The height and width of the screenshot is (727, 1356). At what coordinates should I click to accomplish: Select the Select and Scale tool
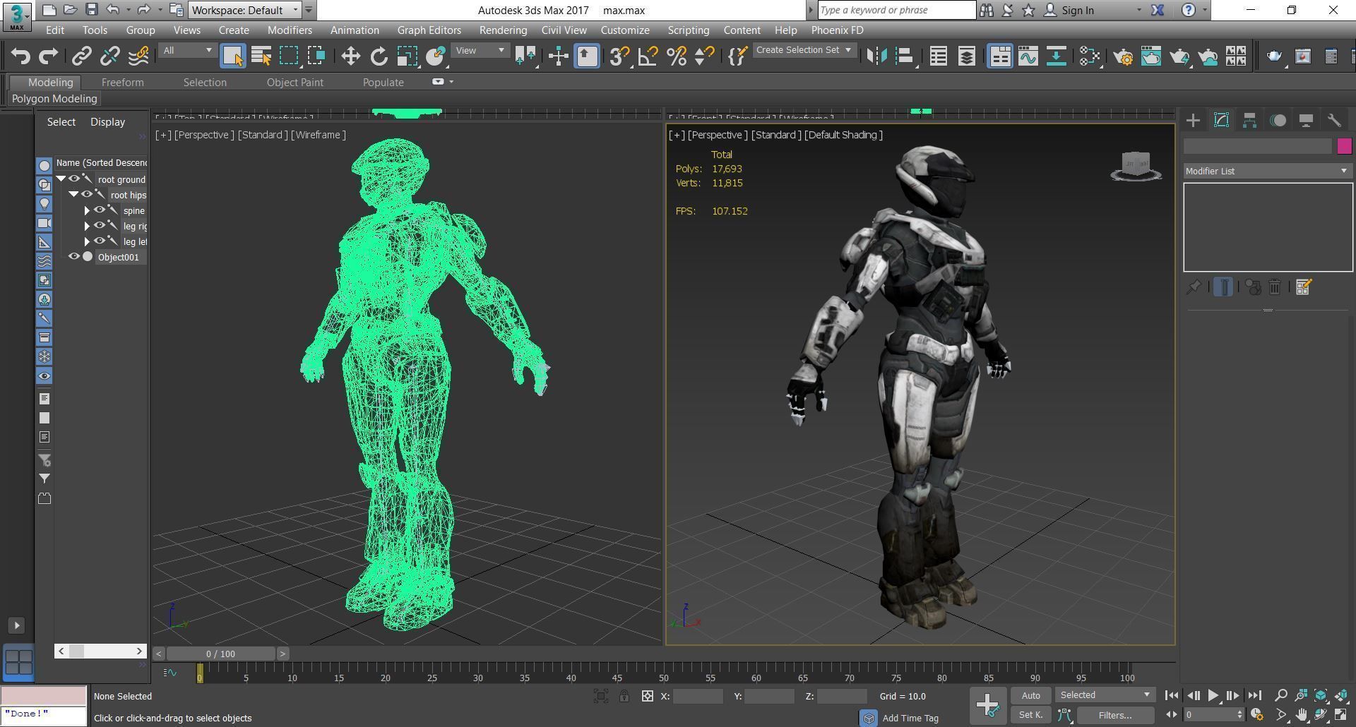click(407, 56)
